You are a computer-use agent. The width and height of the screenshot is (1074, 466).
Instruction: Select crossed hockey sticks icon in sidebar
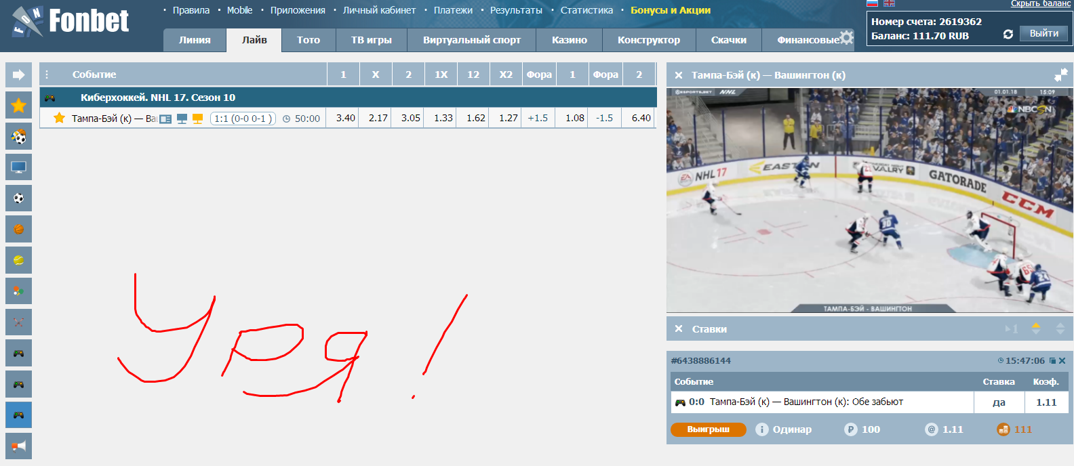coord(19,322)
